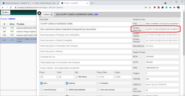Edit the Custo field 4.834

pyautogui.click(x=123, y=77)
